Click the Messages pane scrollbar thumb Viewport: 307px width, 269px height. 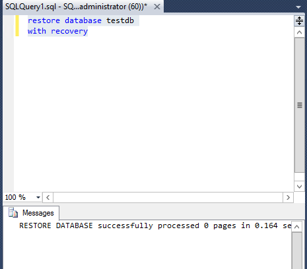(x=296, y=251)
